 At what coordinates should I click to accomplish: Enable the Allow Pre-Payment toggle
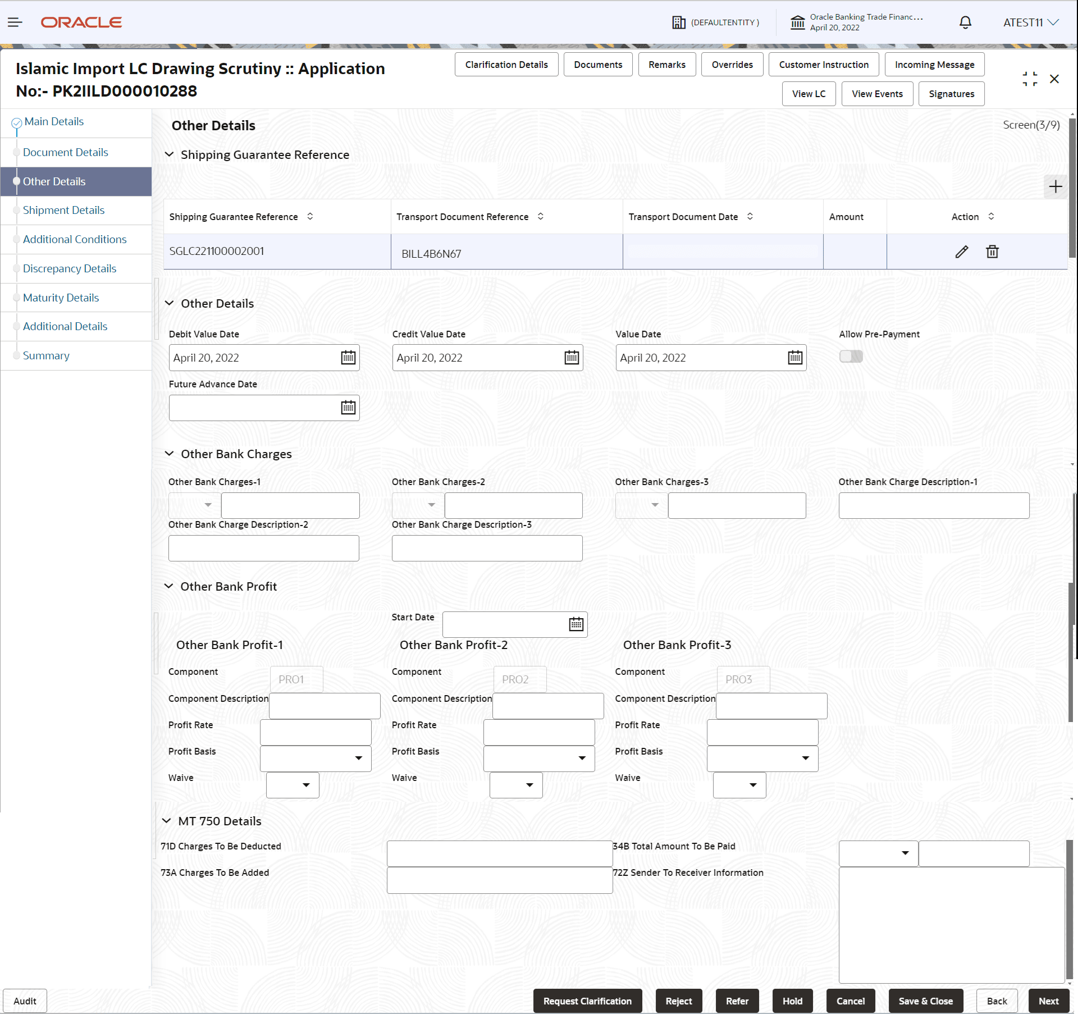851,357
